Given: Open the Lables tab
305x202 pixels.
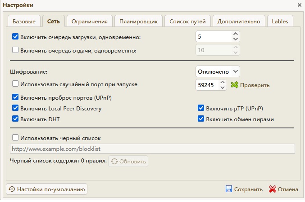Looking at the screenshot, I should coord(280,21).
